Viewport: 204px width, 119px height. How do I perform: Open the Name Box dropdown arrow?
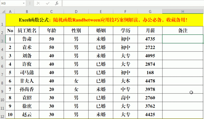(x=24, y=3)
